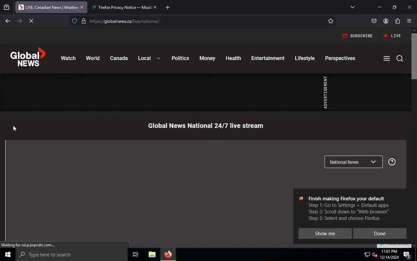Click the help question mark icon
The image size is (417, 261).
[392, 162]
